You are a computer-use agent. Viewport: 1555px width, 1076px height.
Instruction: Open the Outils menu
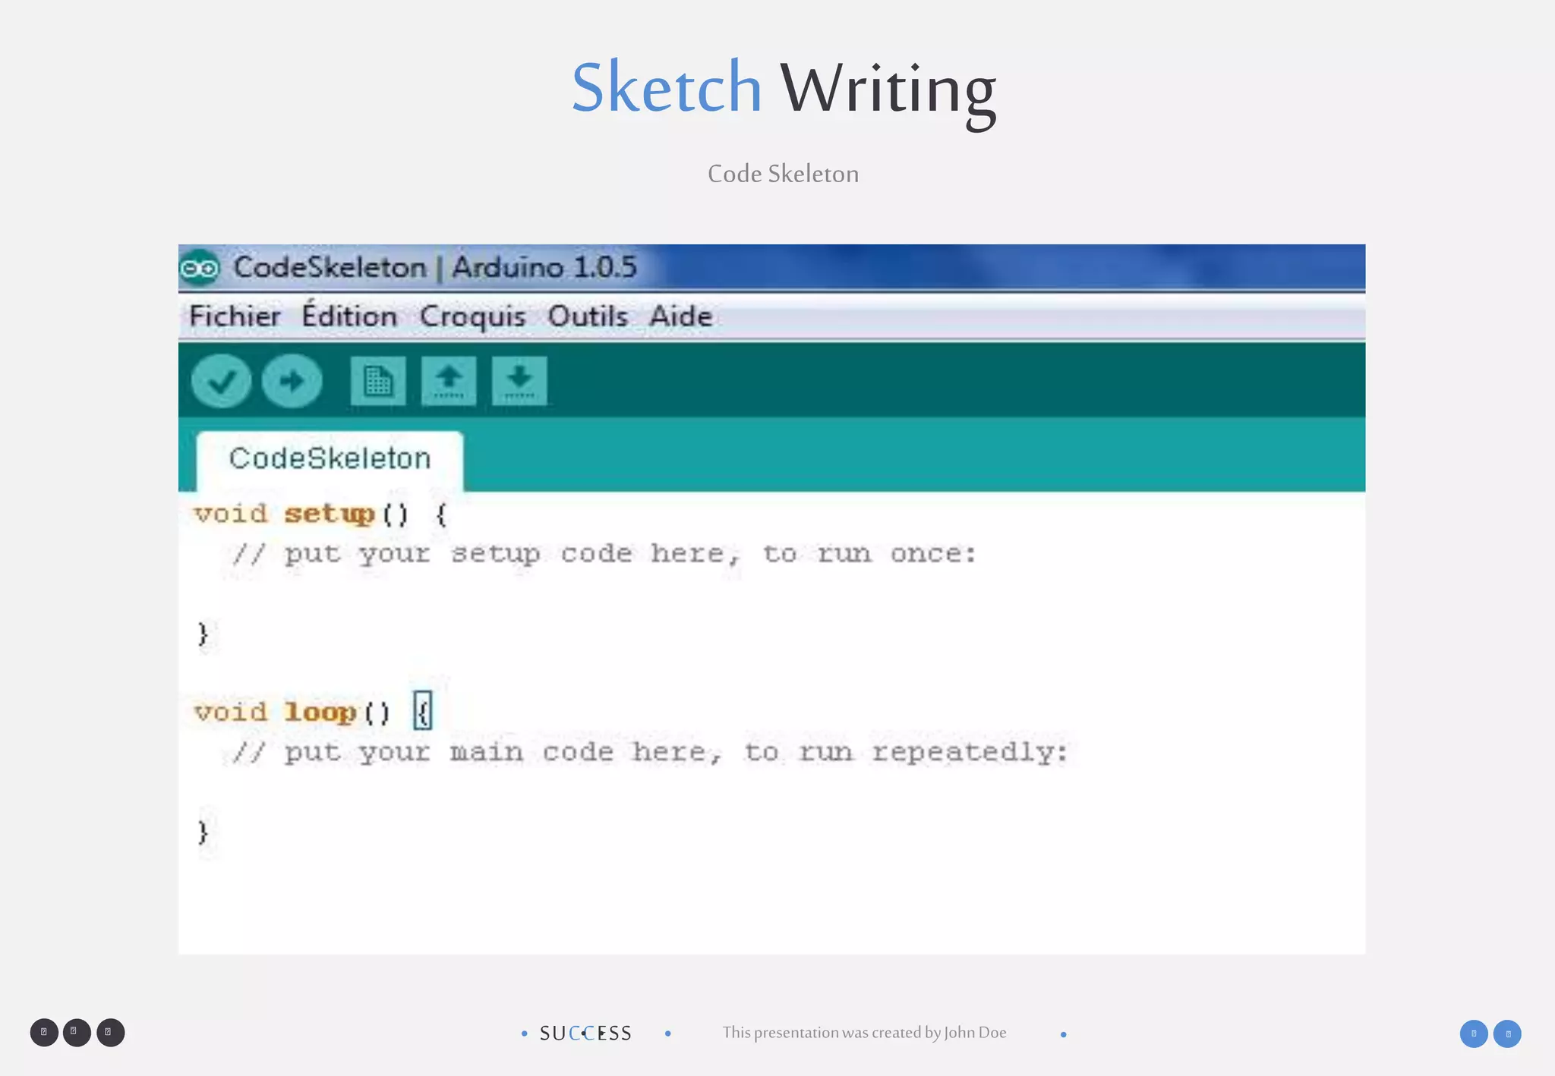(588, 316)
